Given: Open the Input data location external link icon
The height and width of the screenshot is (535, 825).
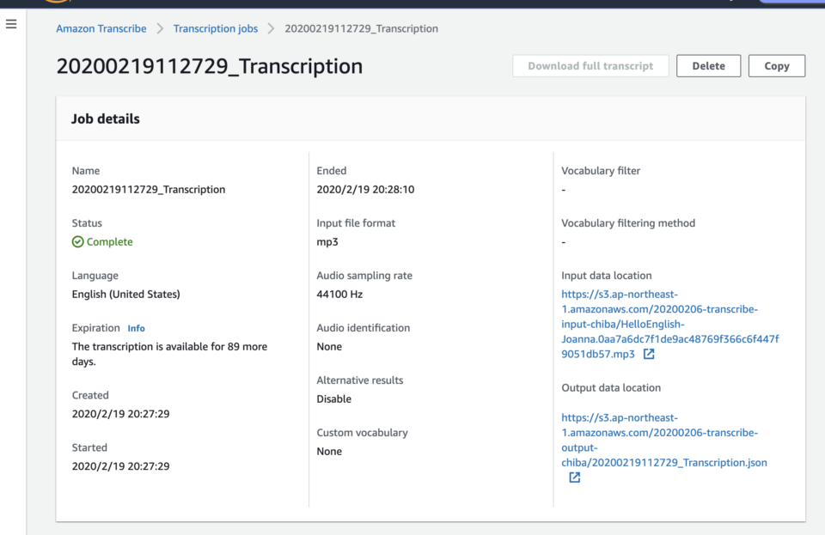Looking at the screenshot, I should [649, 354].
